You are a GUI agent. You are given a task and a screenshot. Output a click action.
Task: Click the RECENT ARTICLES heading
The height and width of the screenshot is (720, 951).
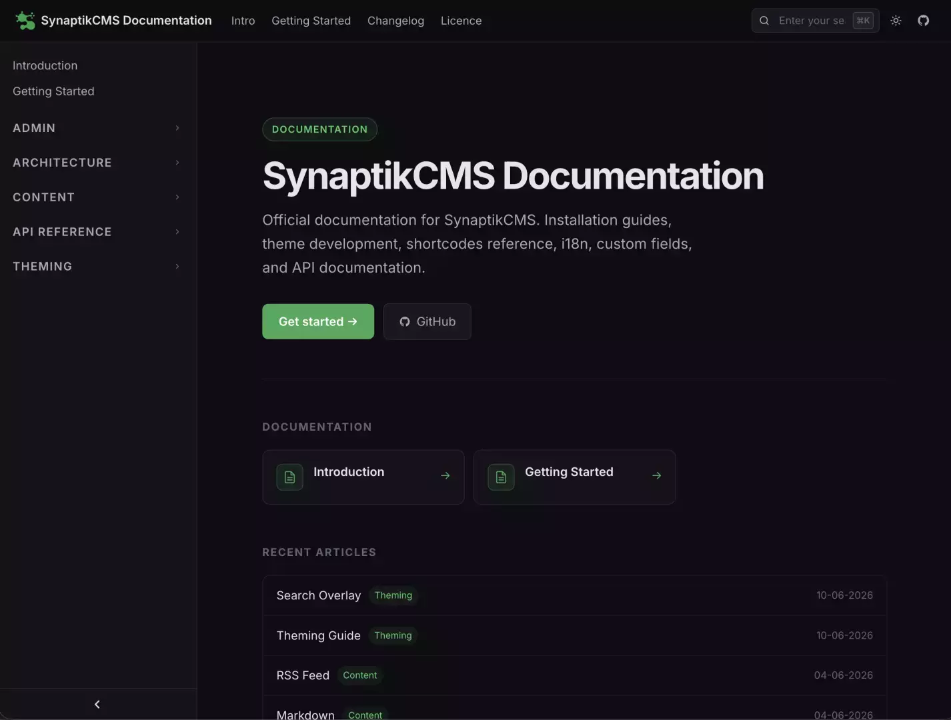[319, 552]
